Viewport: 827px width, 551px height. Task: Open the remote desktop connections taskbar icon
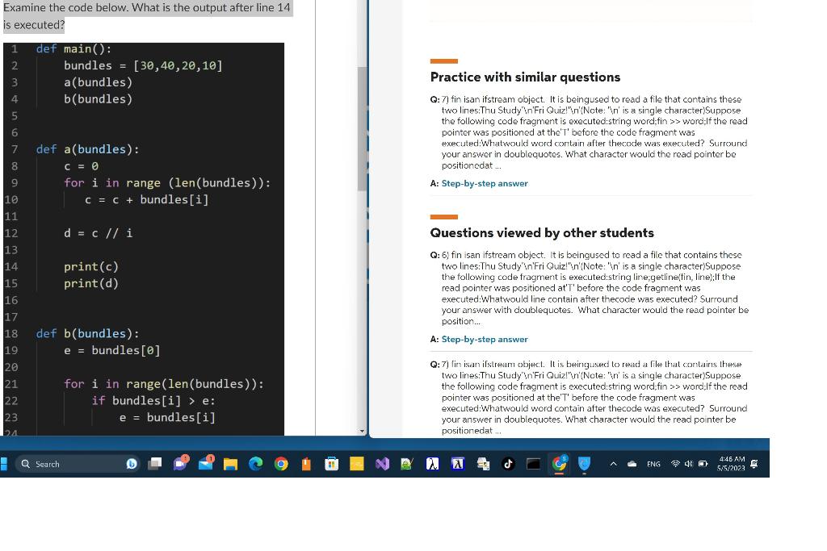coord(483,464)
